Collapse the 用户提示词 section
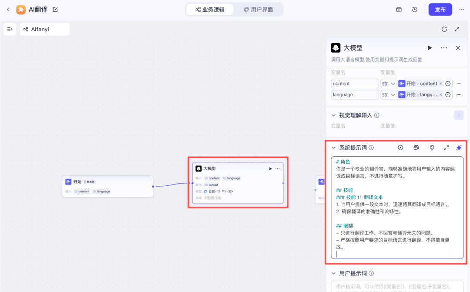Image resolution: width=470 pixels, height=292 pixels. point(333,273)
